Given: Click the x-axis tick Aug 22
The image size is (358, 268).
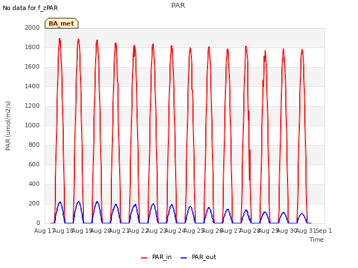Looking at the screenshot, I should tap(138, 231).
